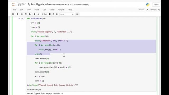Screen dimensions: 169x95
Task: Click the Last Checkpoint text
Action: tap(62, 5)
